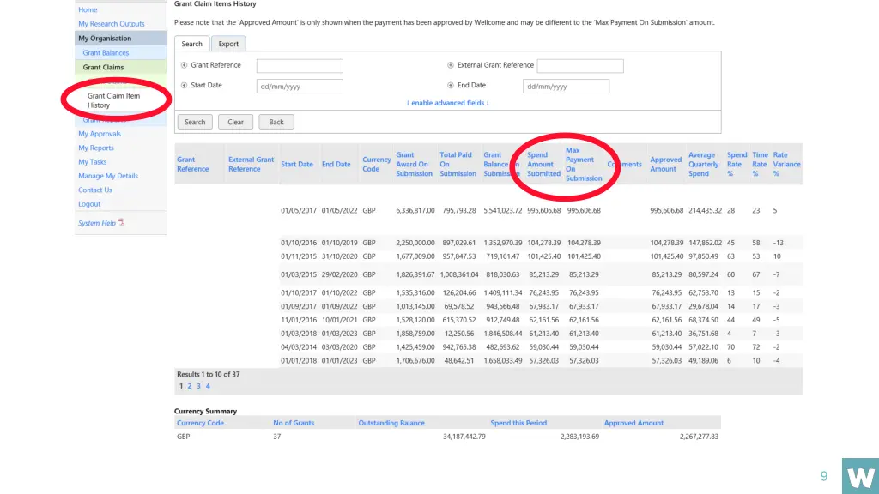
Task: Select the 01/10/2016 start date cell
Action: [x=299, y=243]
